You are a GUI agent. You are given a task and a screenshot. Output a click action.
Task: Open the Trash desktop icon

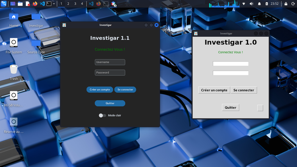[14, 70]
